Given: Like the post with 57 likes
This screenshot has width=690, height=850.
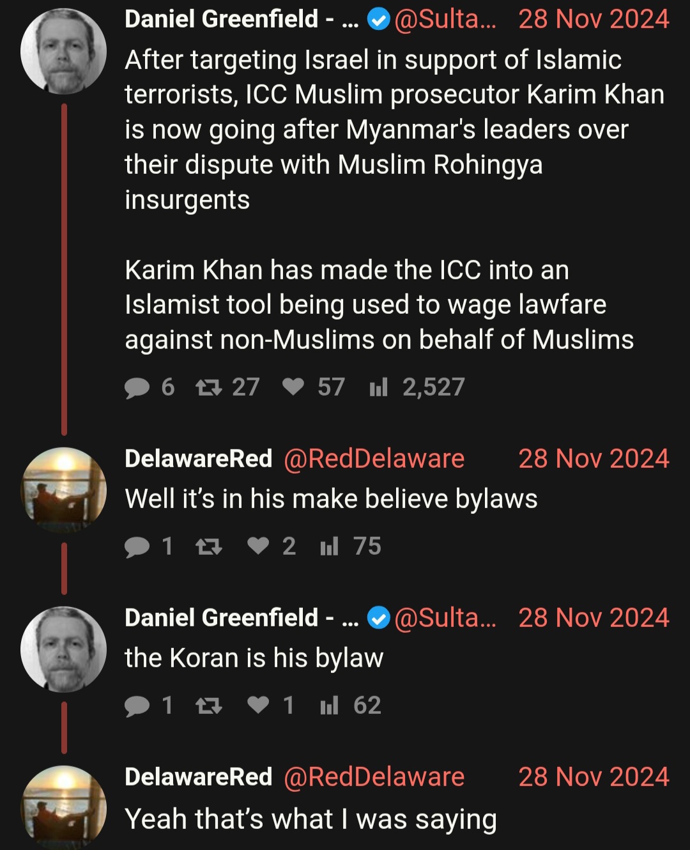Looking at the screenshot, I should [313, 387].
